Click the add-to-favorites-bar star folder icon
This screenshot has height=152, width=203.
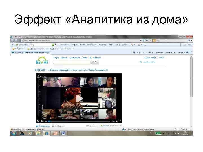[x=28, y=49]
